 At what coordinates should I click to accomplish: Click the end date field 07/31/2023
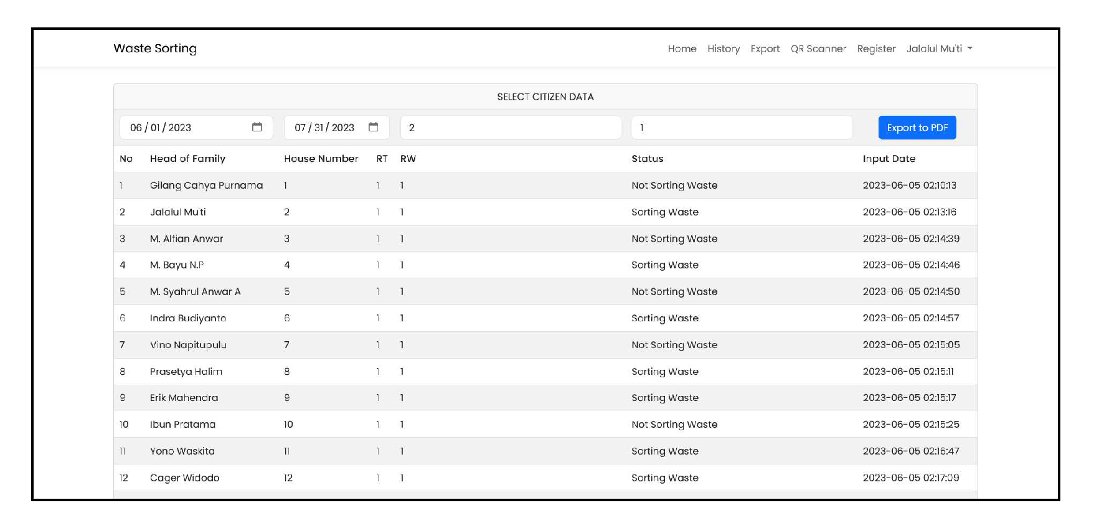[324, 128]
